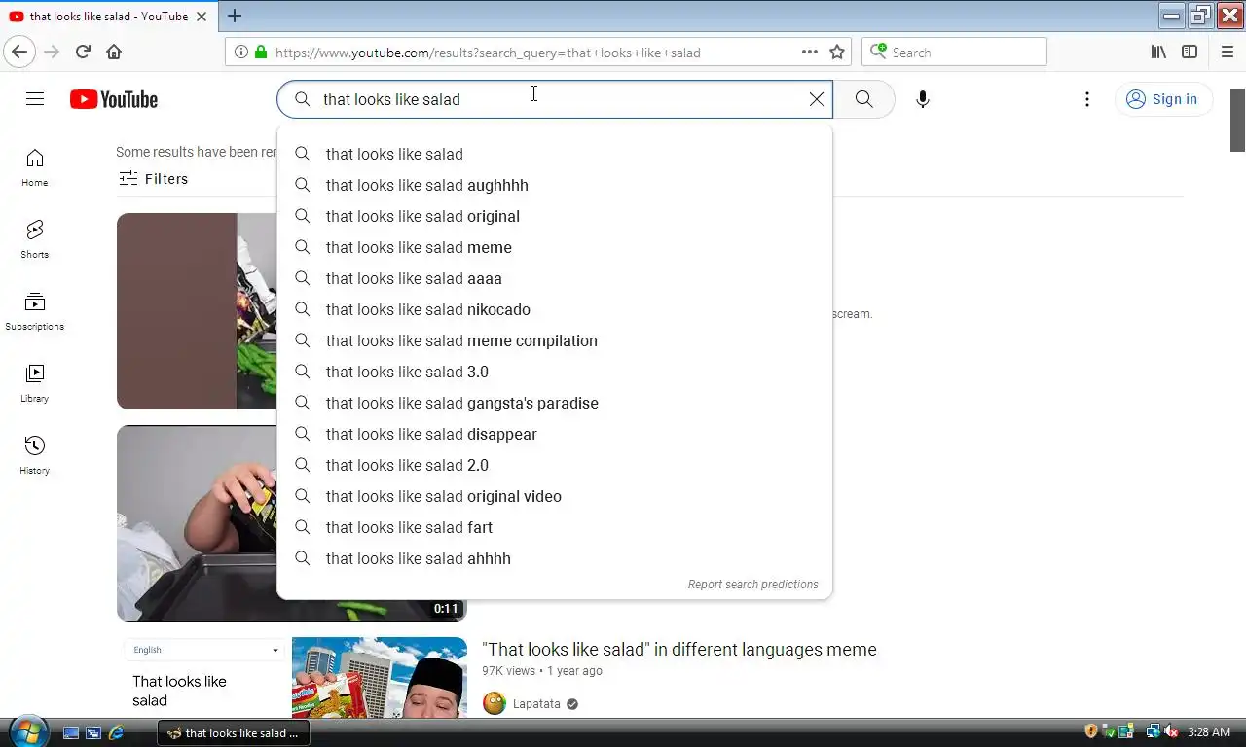1246x747 pixels.
Task: Choose suggestion 'that looks like salad 2.0'
Action: [555, 465]
